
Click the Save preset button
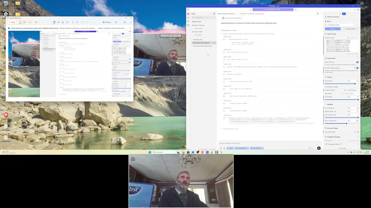pyautogui.click(x=333, y=29)
